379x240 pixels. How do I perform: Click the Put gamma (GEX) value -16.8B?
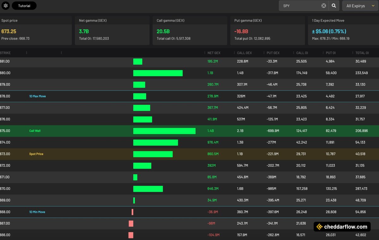click(242, 31)
